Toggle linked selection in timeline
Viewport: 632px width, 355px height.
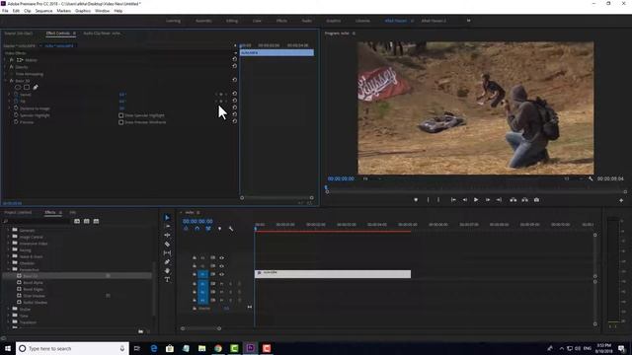[208, 229]
